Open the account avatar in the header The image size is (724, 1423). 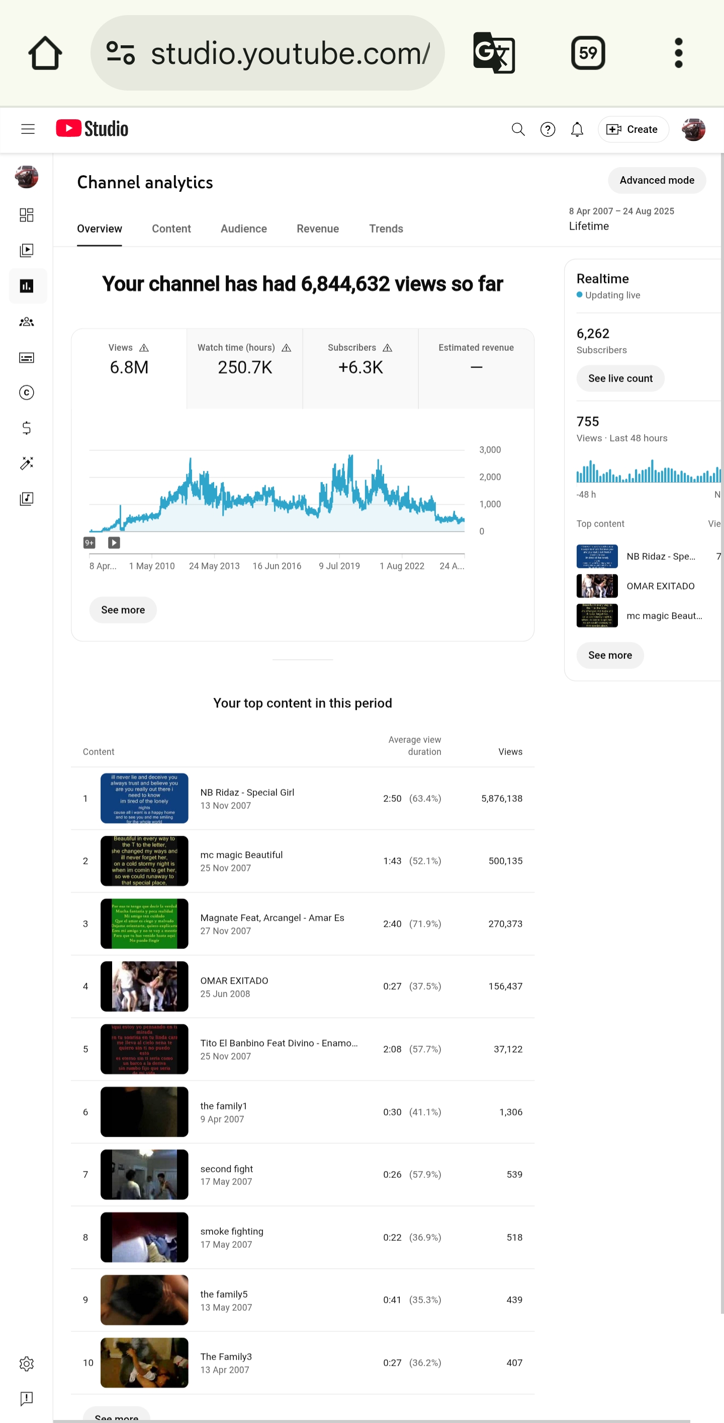(x=693, y=129)
